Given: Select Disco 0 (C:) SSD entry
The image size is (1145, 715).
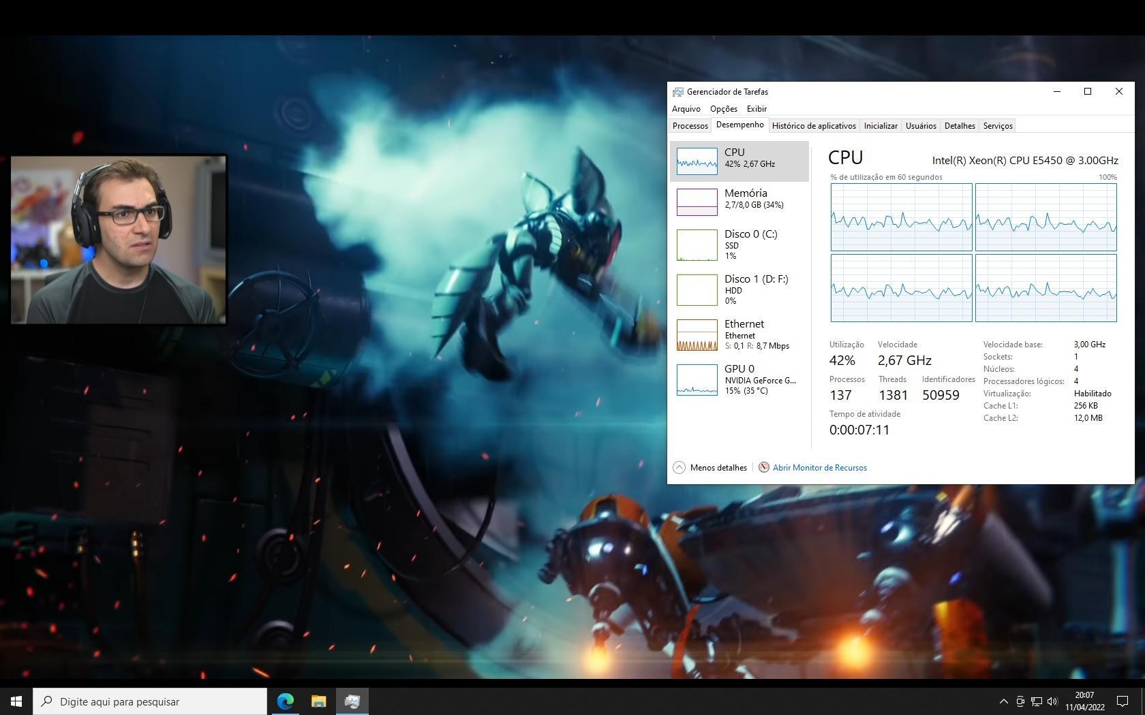Looking at the screenshot, I should (739, 244).
